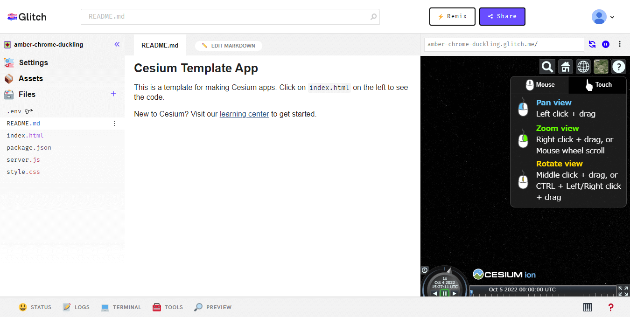Click the piano keyboard shortcuts icon

pos(588,307)
